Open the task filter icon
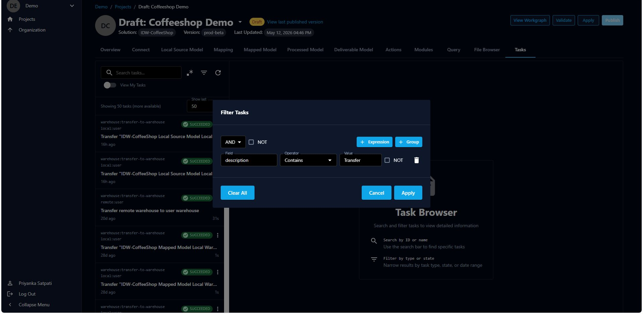Screen dimensions: 643x314 click(x=204, y=73)
